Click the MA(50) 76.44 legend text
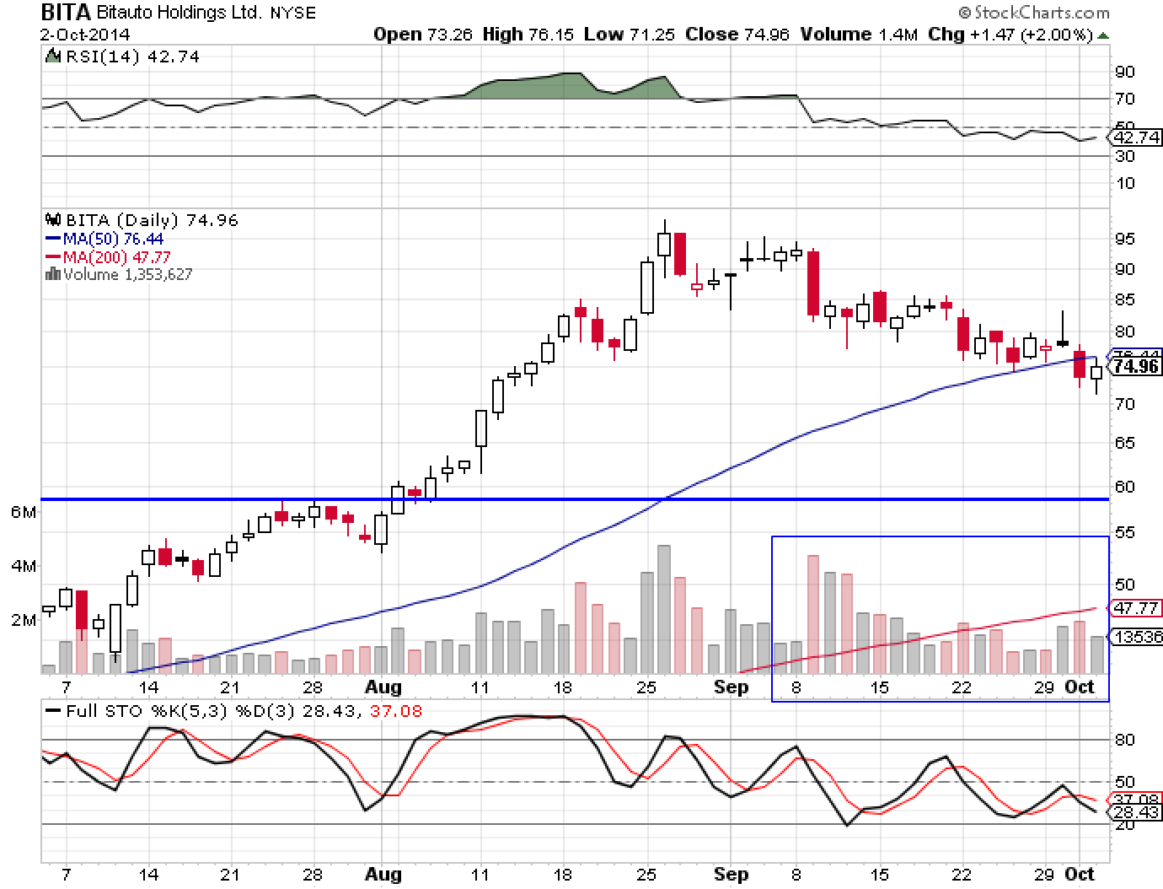The width and height of the screenshot is (1163, 889). point(113,240)
